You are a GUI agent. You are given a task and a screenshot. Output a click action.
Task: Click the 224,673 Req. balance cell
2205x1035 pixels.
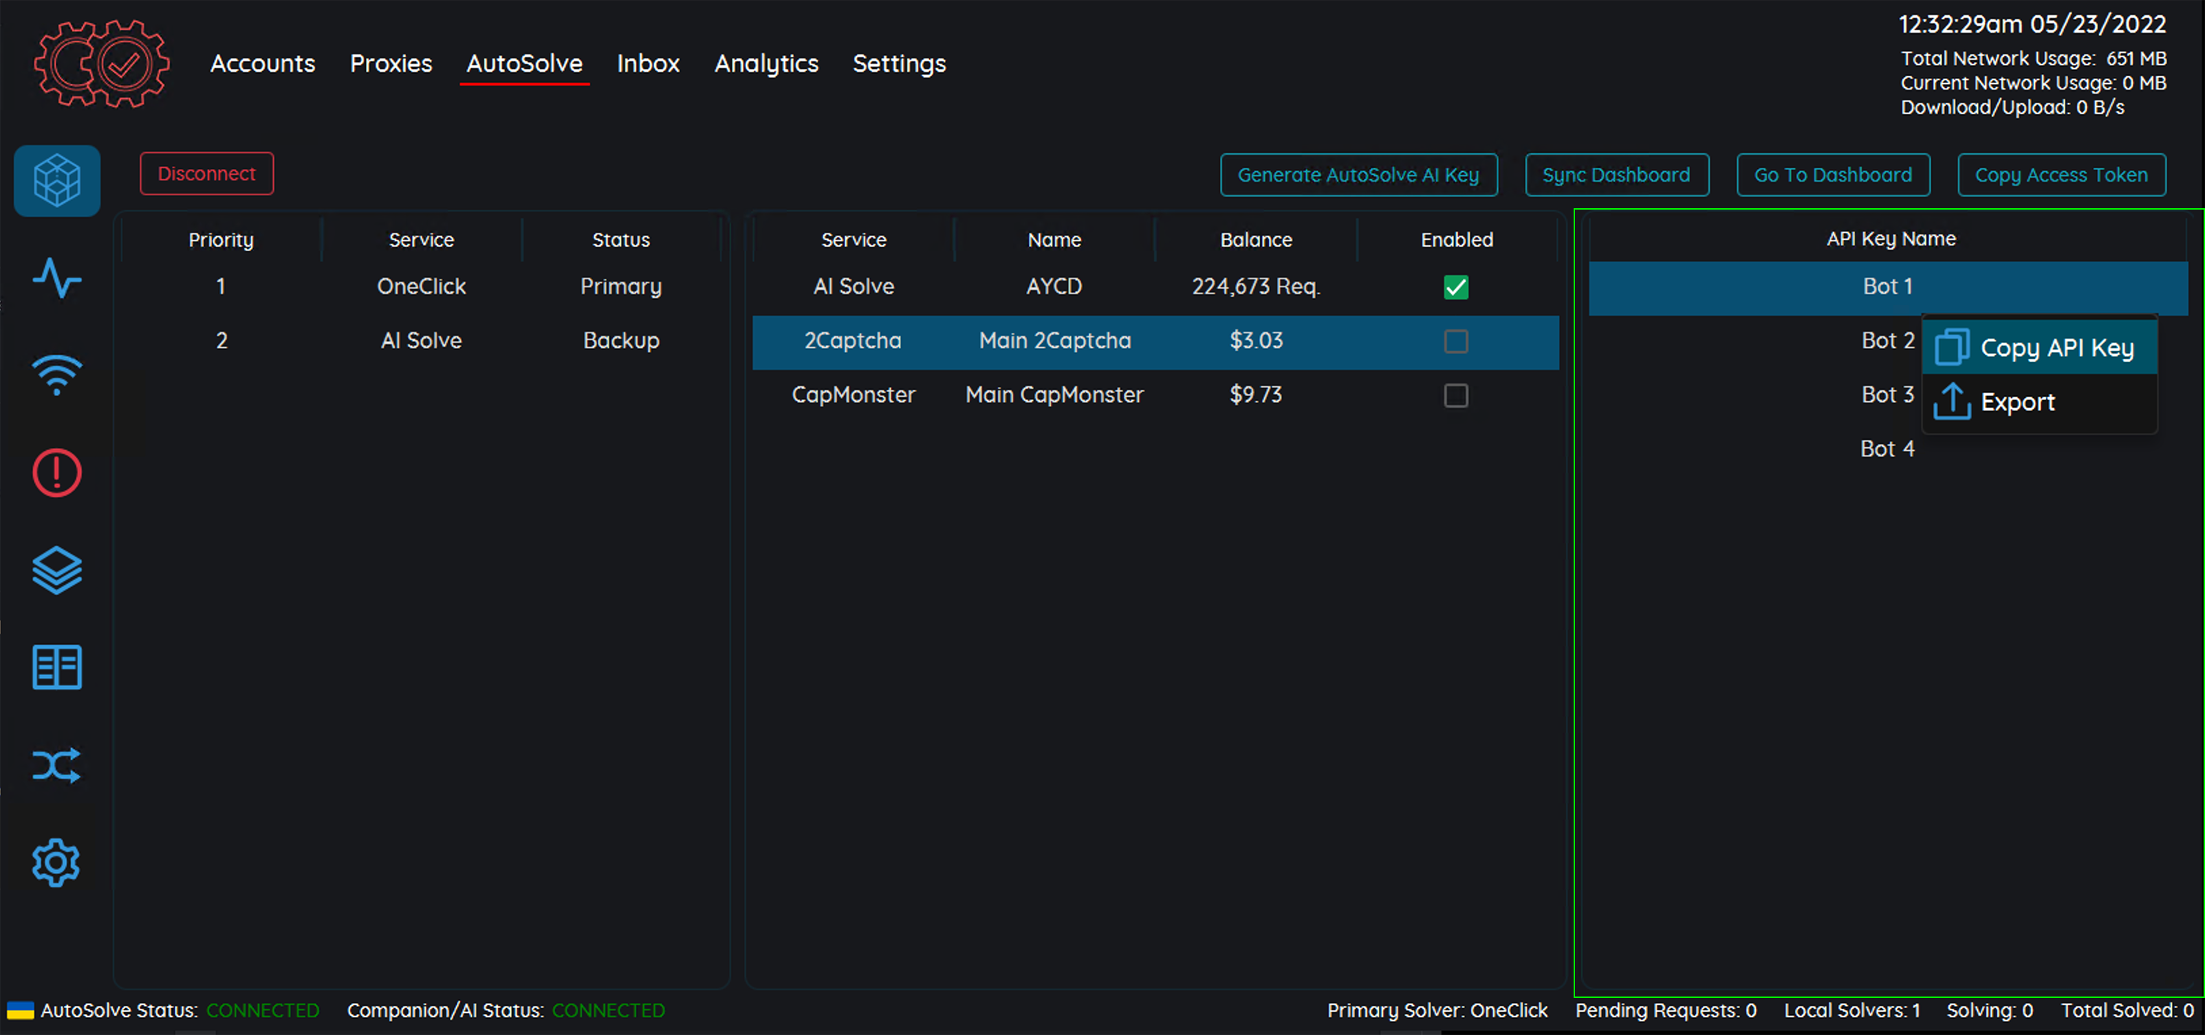[x=1256, y=287]
